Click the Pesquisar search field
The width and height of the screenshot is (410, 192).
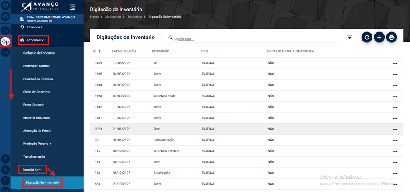256,39
